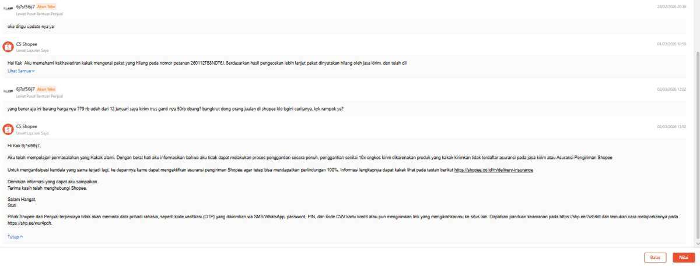The image size is (700, 266).
Task: Click the 02/03/2026 13:52 timestamp
Action: (x=671, y=126)
